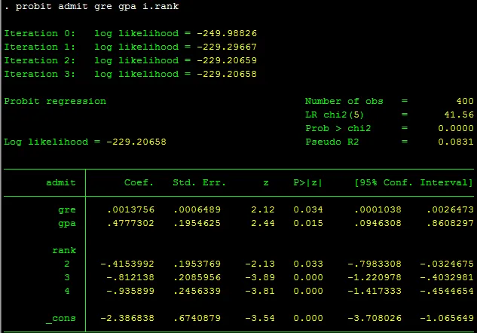Select Number of obs value 400

click(465, 101)
